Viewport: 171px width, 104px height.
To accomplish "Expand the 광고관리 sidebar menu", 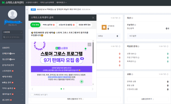I will pos(13,100).
